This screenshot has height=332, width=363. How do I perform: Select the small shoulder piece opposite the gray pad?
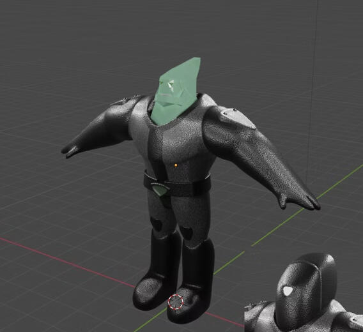(126, 100)
